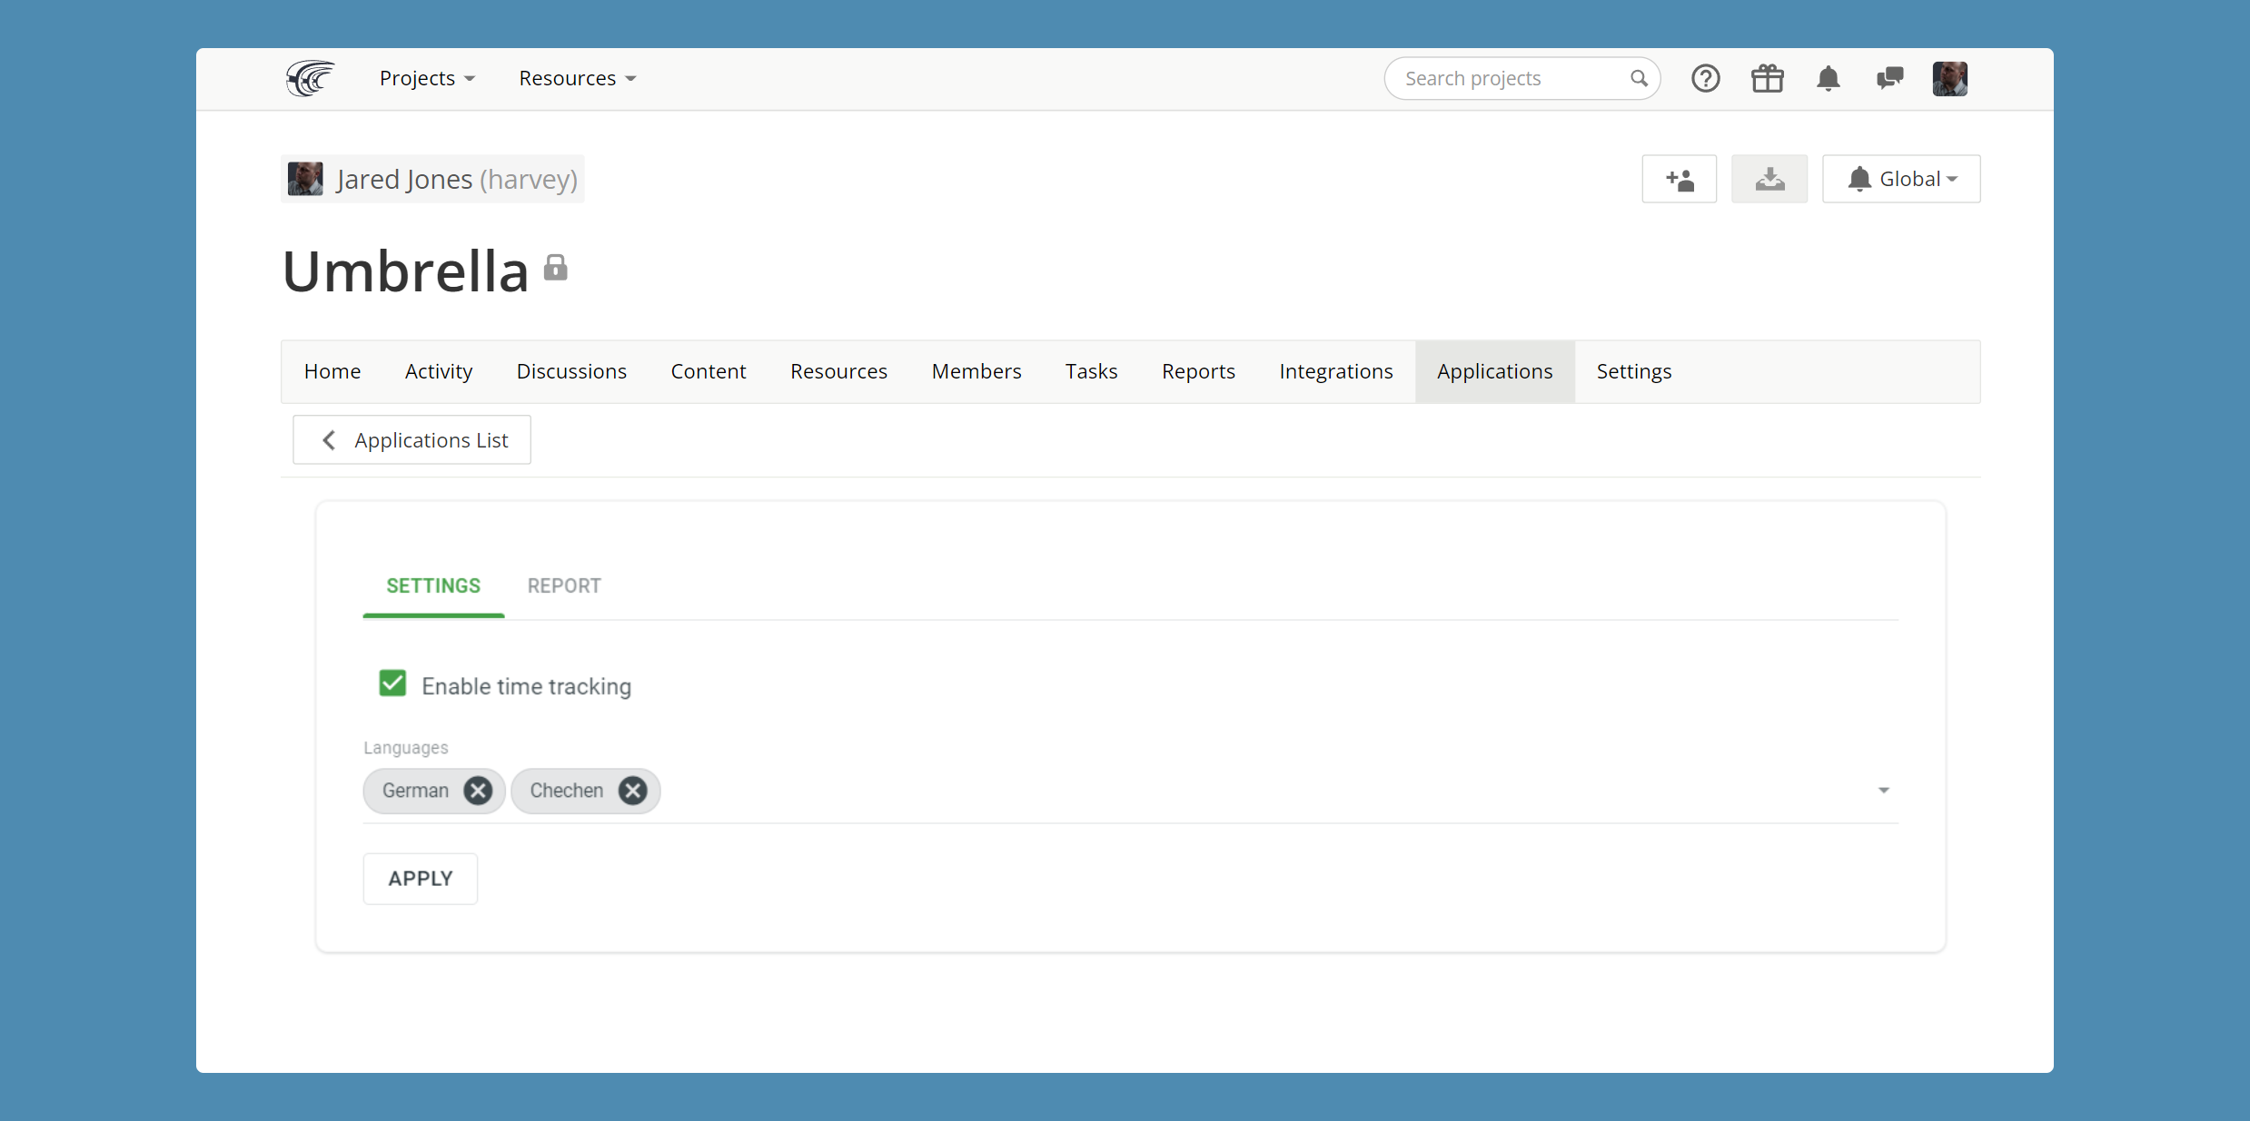This screenshot has height=1121, width=2250.
Task: Open the Members tab
Action: click(976, 371)
